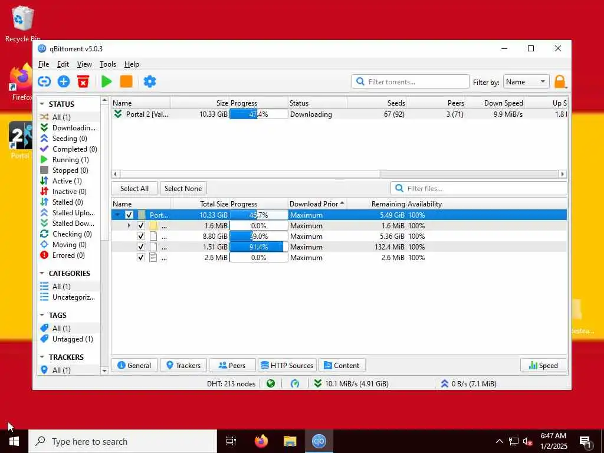Click the 39.0% file progress bar
The height and width of the screenshot is (453, 604).
pyautogui.click(x=258, y=236)
